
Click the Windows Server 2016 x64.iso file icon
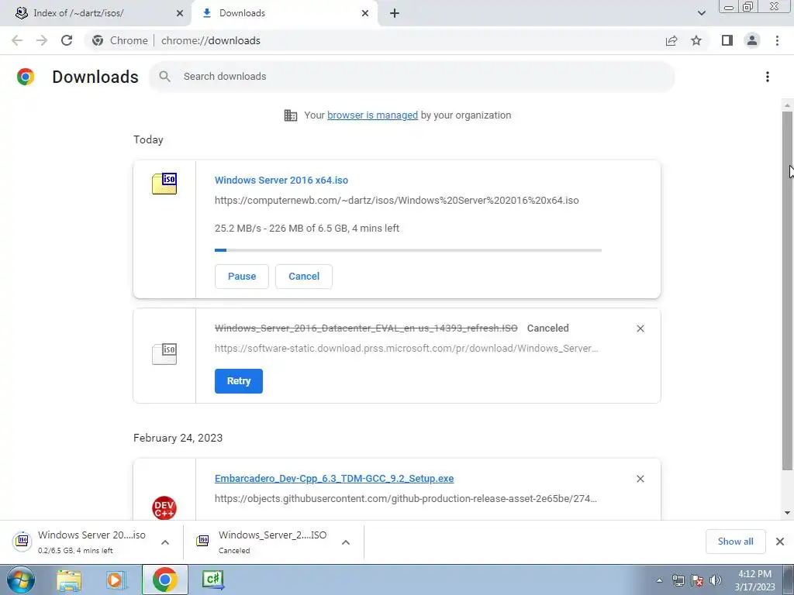(x=164, y=183)
